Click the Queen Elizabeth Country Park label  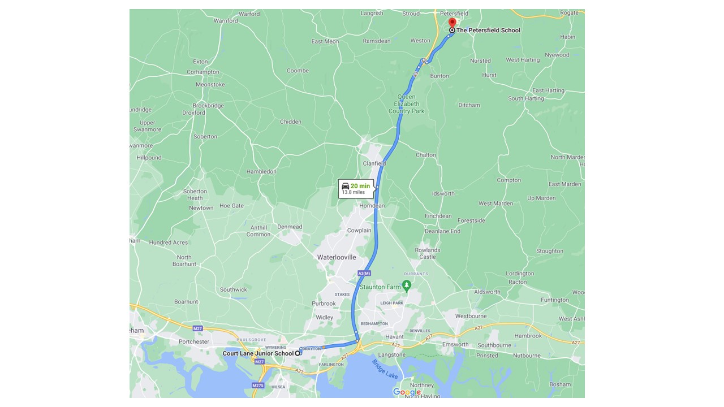[x=407, y=104]
